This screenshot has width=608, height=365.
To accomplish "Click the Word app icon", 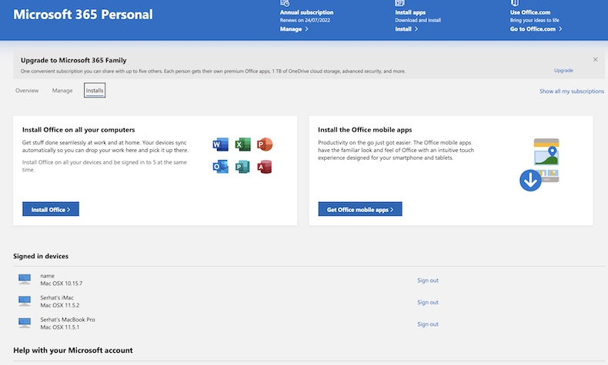I will tap(221, 144).
